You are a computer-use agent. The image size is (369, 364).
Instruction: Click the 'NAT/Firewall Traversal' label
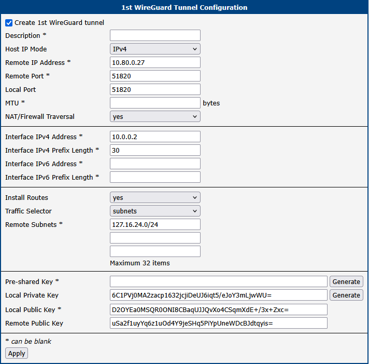click(40, 116)
